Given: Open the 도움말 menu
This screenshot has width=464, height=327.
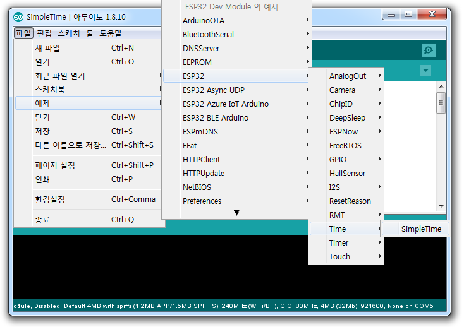Looking at the screenshot, I should coord(111,33).
